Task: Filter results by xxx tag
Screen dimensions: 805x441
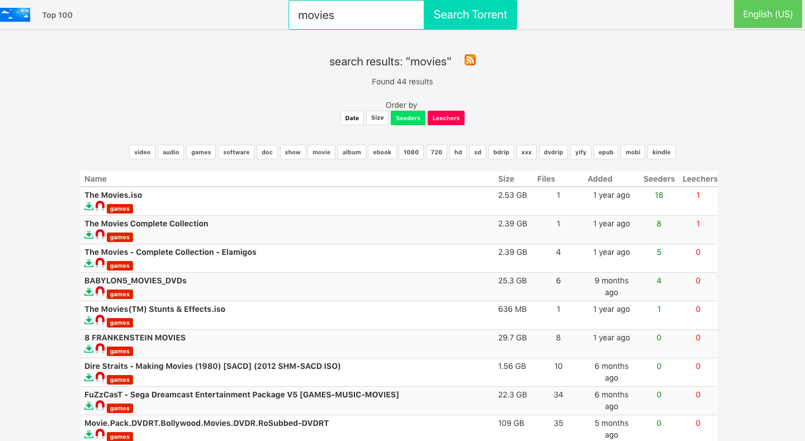Action: click(x=527, y=152)
